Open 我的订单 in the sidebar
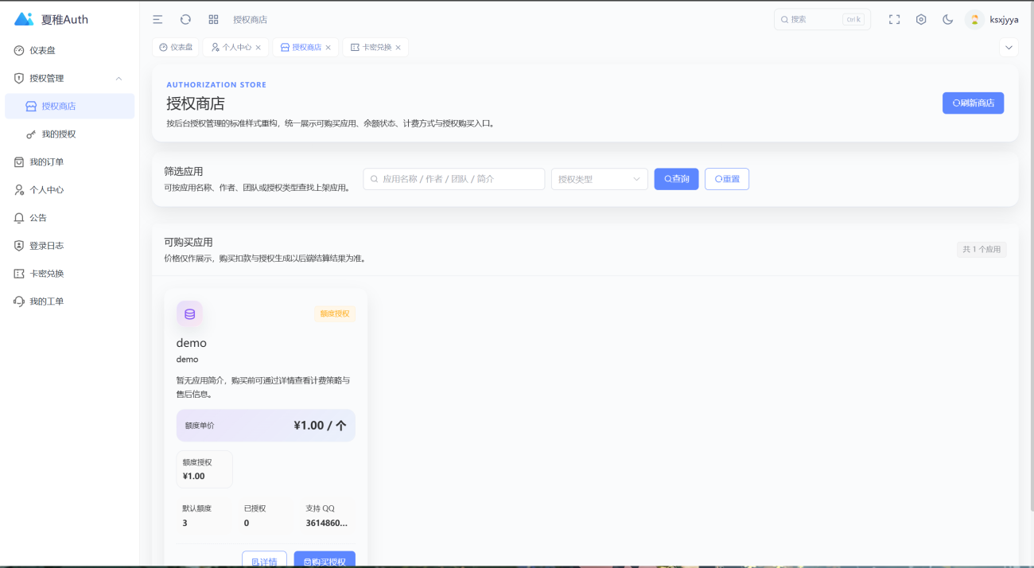Screen dimensions: 1034x568 [70, 162]
